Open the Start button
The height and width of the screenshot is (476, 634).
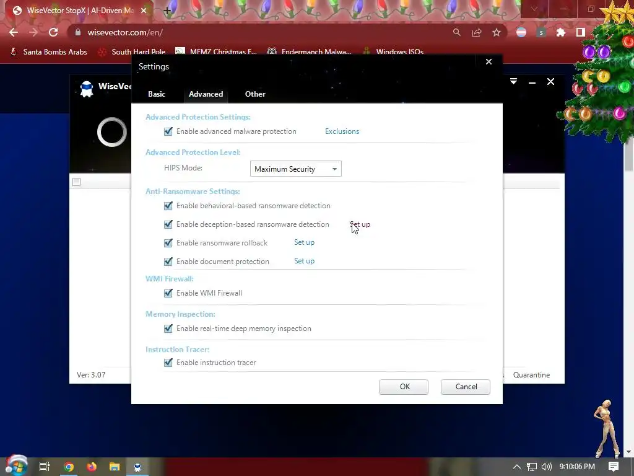click(17, 465)
